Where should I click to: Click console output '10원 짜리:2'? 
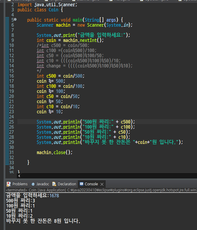click(19, 216)
